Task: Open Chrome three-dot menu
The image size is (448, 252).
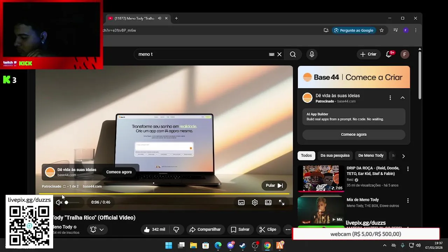Action: click(x=416, y=30)
